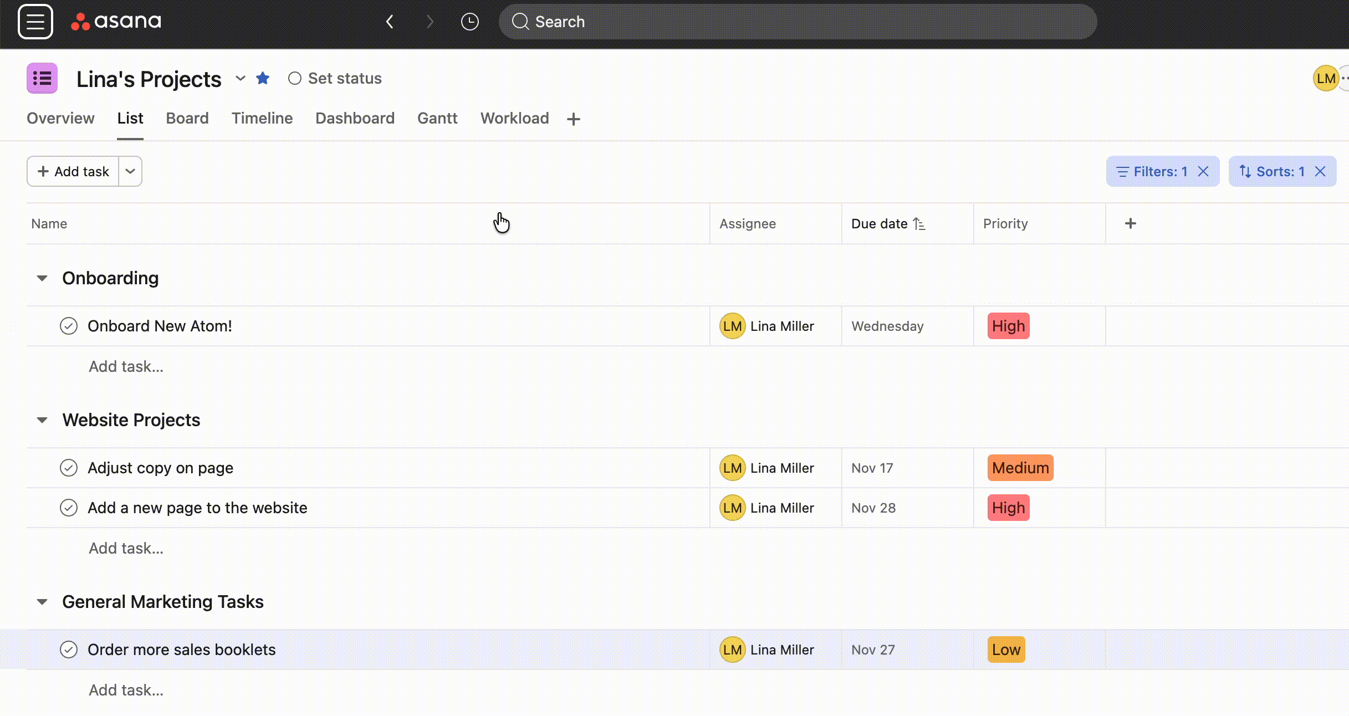This screenshot has width=1349, height=716.
Task: Mark Onboard New Atom! complete
Action: point(69,326)
